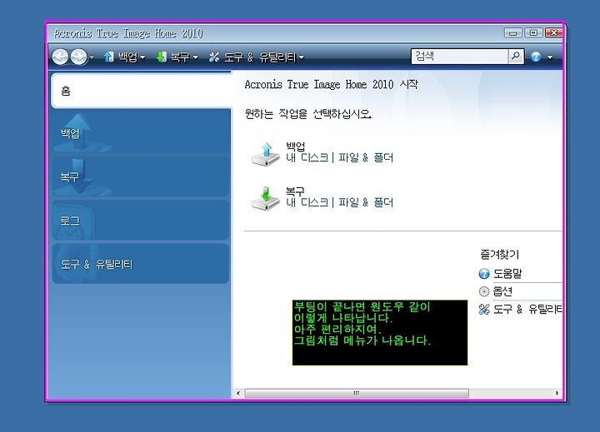Expand the 도구 & 유틸리티 toolbar dropdown arrow
The image size is (600, 432).
pos(302,57)
